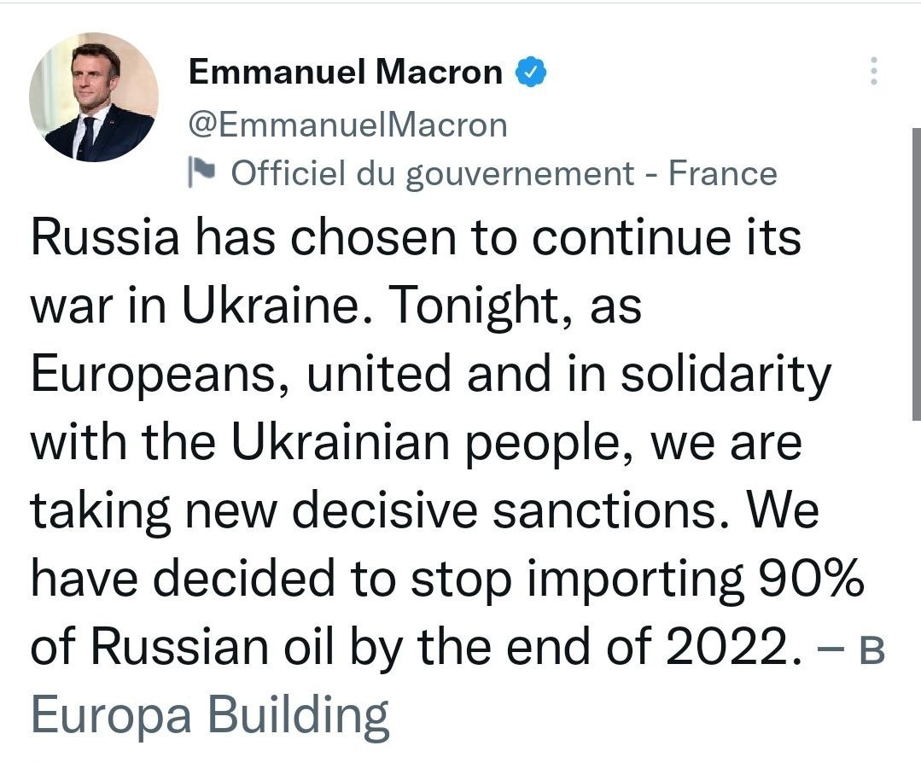Click the "– B" location text after 2022
The width and height of the screenshot is (921, 763).
850,651
